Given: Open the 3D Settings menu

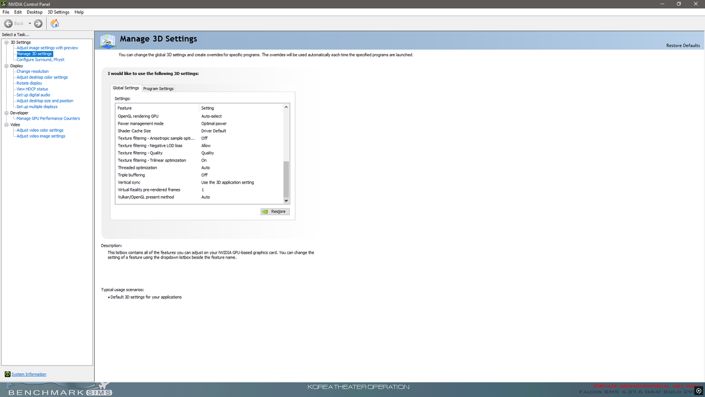Looking at the screenshot, I should [x=58, y=12].
